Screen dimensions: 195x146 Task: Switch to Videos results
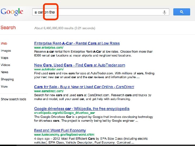click(5, 65)
